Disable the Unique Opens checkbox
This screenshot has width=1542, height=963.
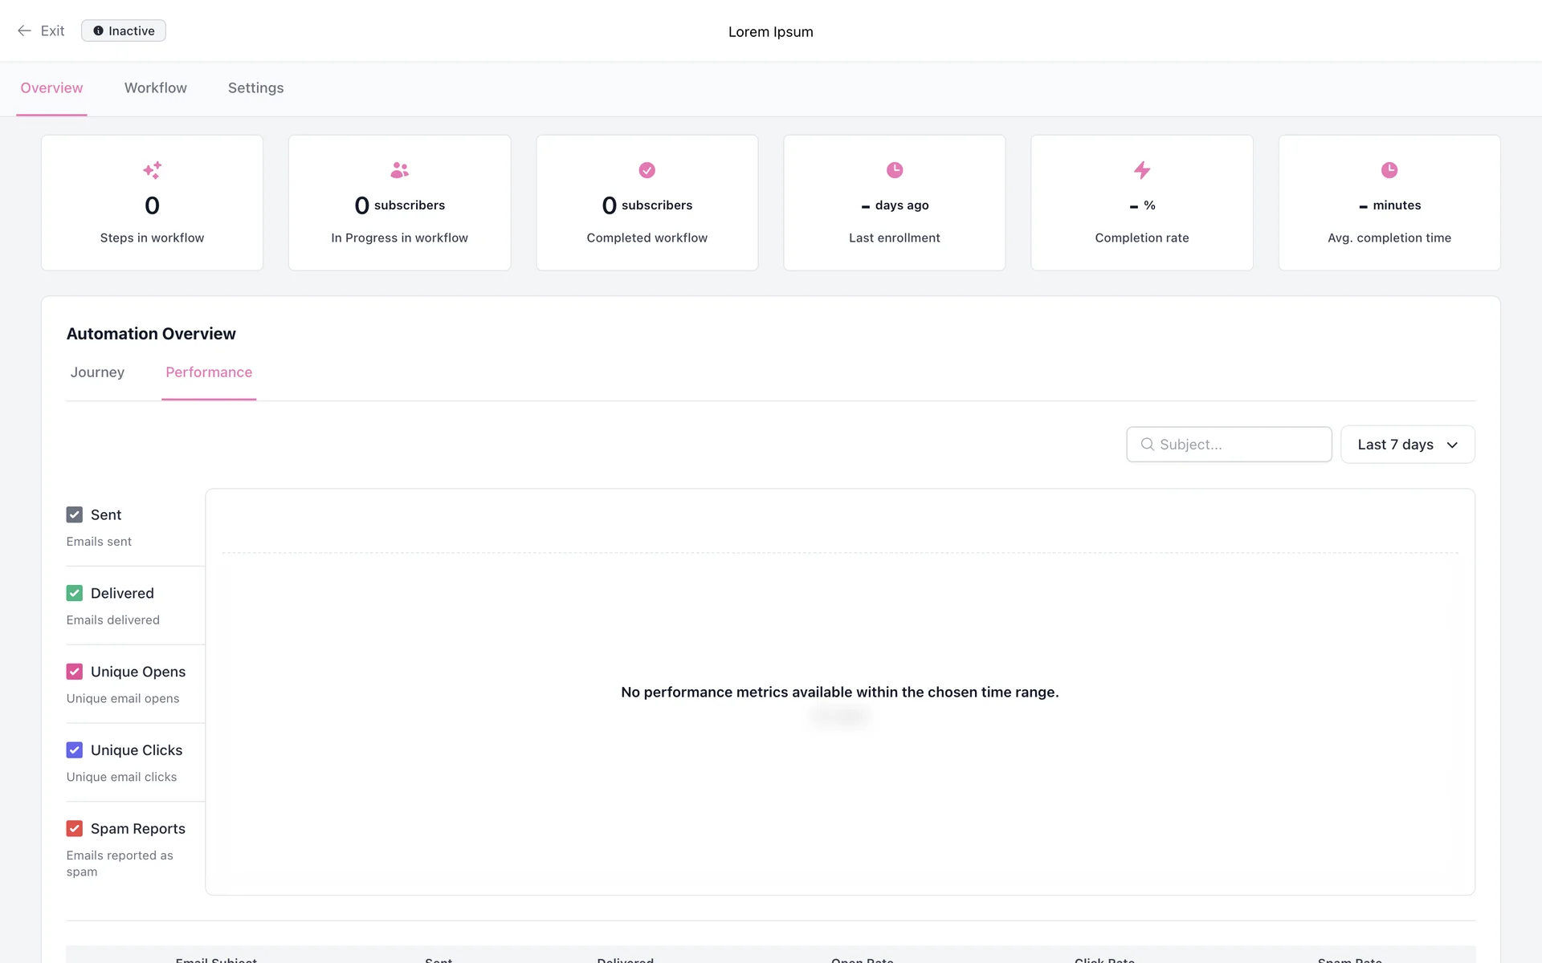75,672
